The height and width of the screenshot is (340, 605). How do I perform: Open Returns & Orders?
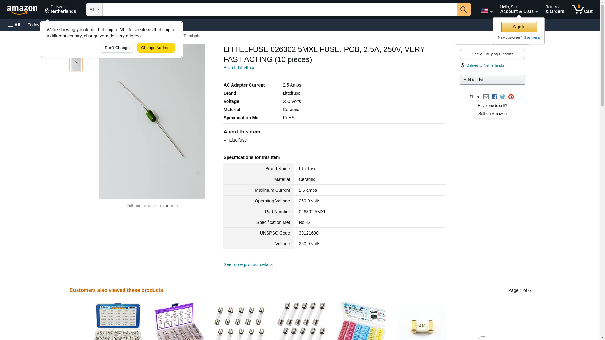pos(555,9)
